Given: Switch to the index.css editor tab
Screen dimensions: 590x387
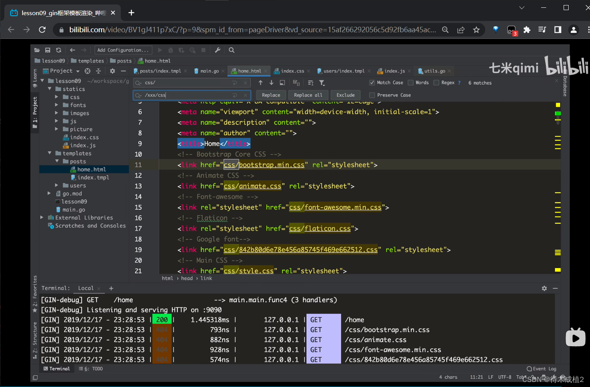Looking at the screenshot, I should [292, 71].
